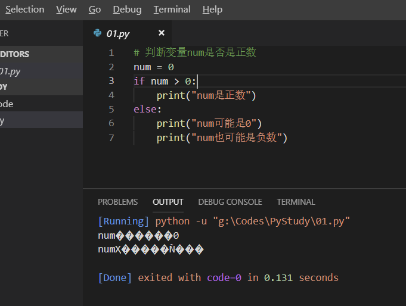Switch to the OUTPUT panel tab
The height and width of the screenshot is (306, 406).
[x=168, y=202]
